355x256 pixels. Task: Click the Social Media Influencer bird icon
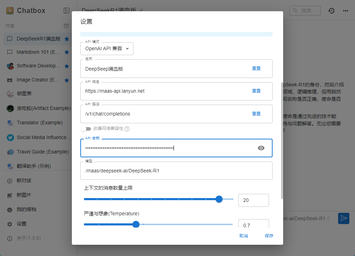coord(10,138)
